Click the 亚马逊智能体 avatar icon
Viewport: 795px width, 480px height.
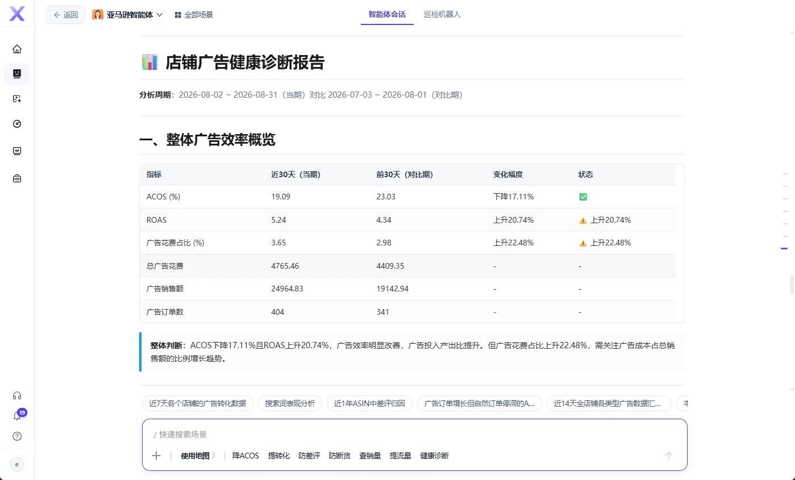coord(98,15)
